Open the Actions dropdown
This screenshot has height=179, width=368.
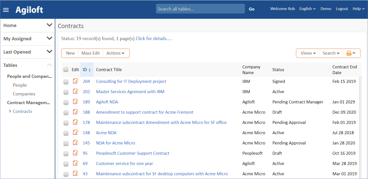click(115, 53)
